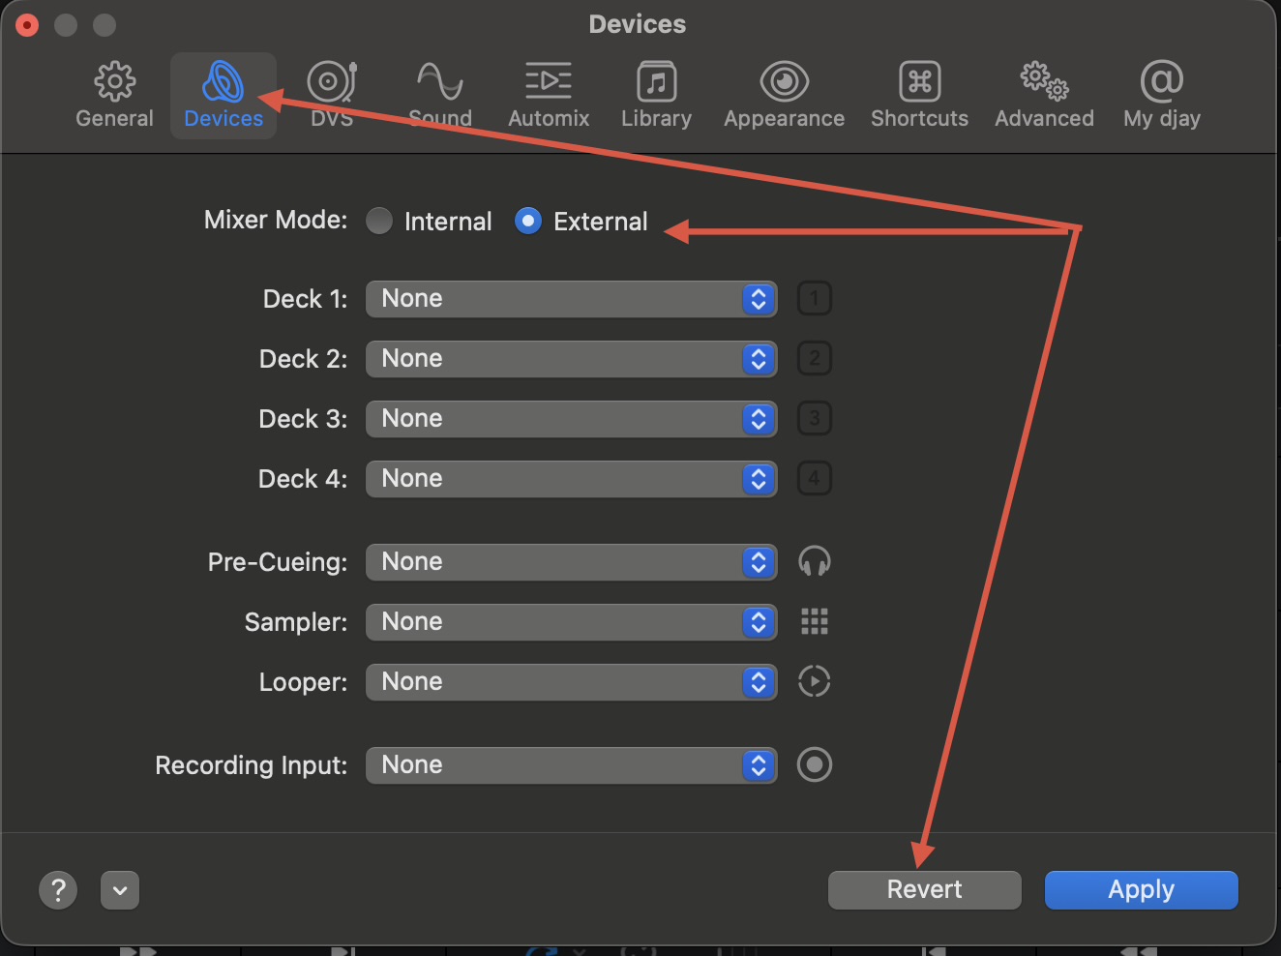Viewport: 1281px width, 956px height.
Task: Open the Appearance eye icon
Action: [784, 83]
